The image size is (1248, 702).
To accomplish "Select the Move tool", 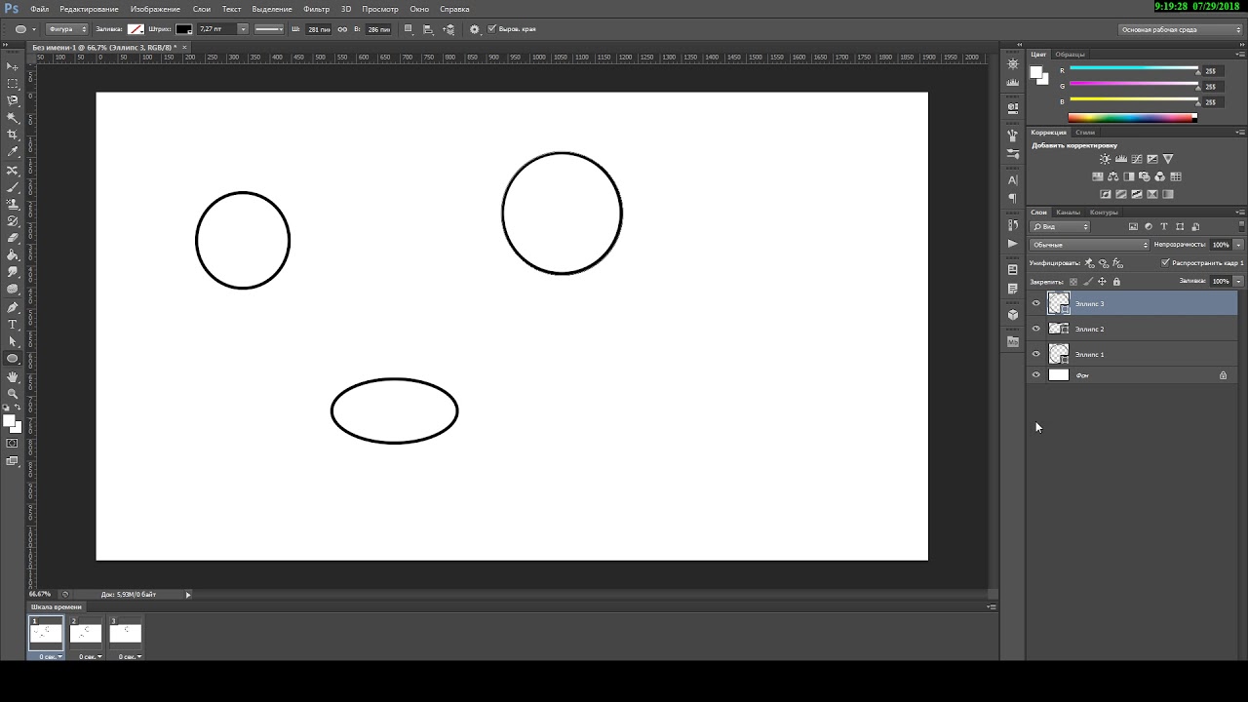I will 13,66.
